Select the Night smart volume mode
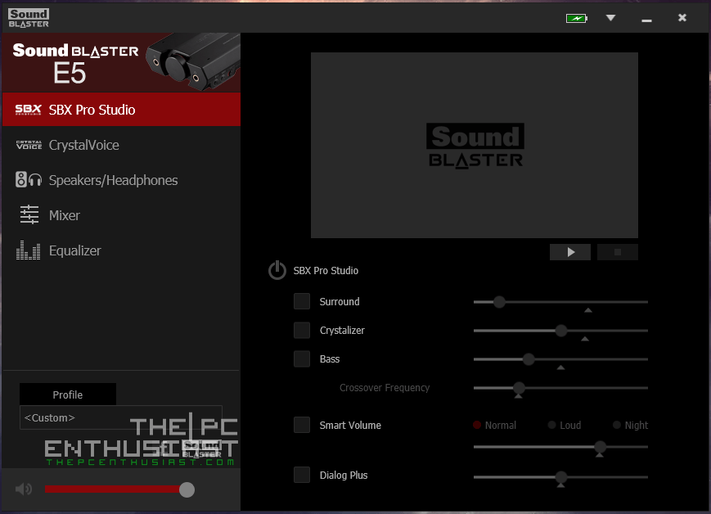 (x=630, y=425)
